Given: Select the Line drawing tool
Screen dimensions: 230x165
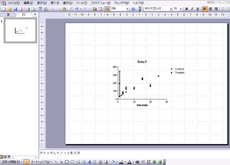Looking at the screenshot, I should pyautogui.click(x=56, y=162).
